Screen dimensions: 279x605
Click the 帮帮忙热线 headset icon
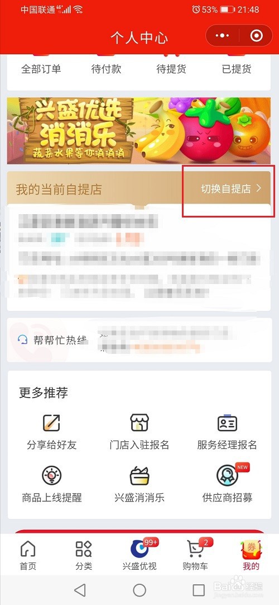tap(22, 340)
